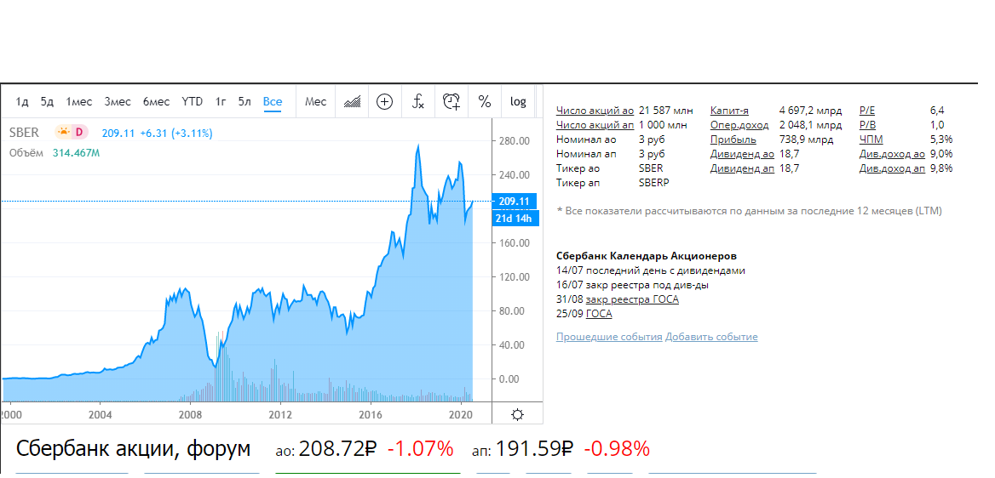This screenshot has height=478, width=995.
Task: Click the SBER symbol label on the chart
Action: [x=24, y=134]
